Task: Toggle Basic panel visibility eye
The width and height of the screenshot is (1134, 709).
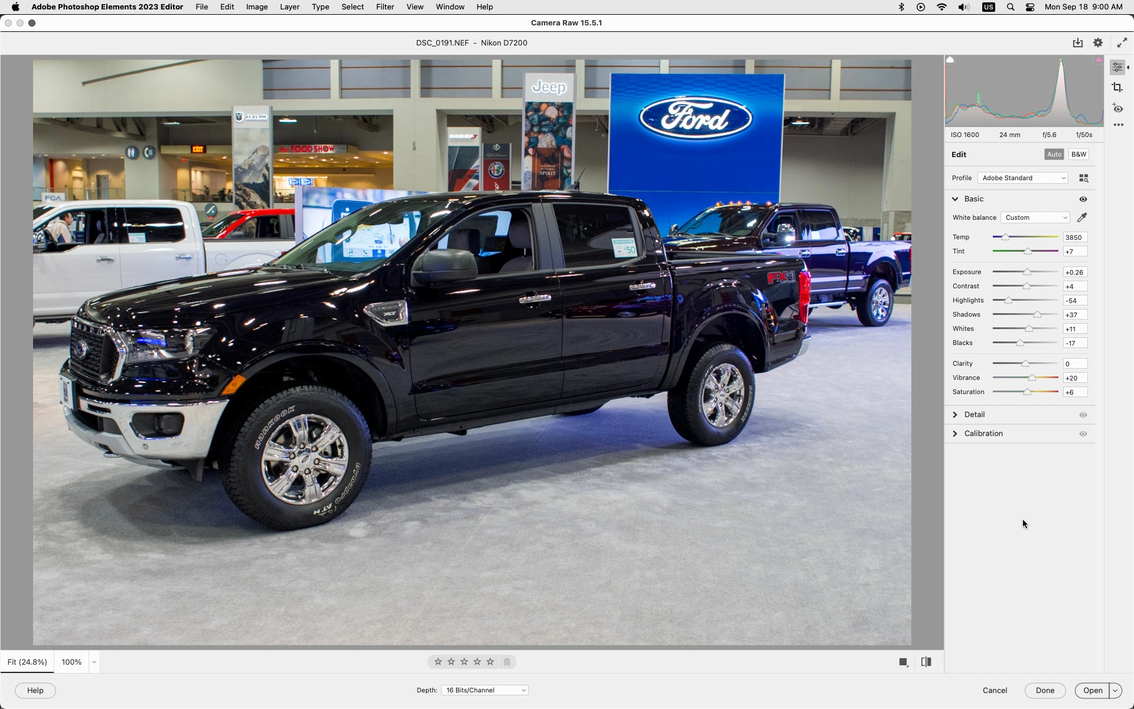Action: tap(1083, 199)
